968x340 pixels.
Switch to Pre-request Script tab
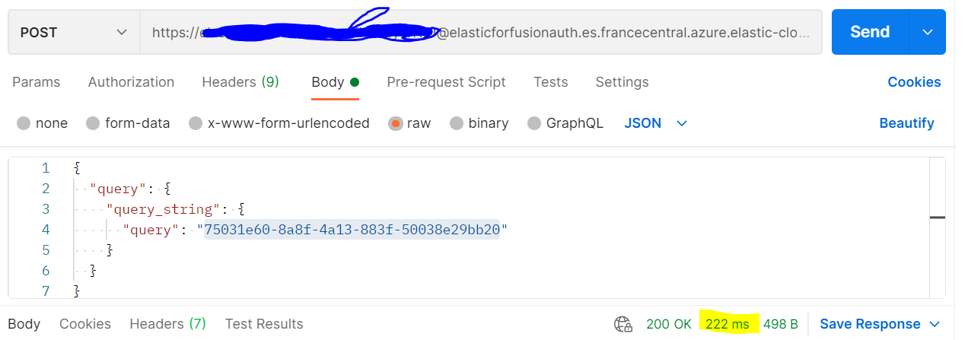446,82
